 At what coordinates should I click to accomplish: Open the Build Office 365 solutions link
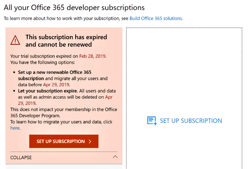[156, 18]
